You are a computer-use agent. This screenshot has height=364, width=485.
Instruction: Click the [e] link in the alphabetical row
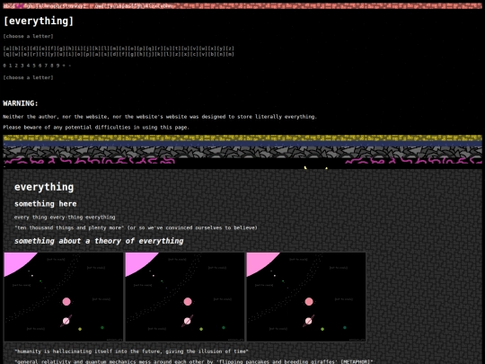point(43,49)
